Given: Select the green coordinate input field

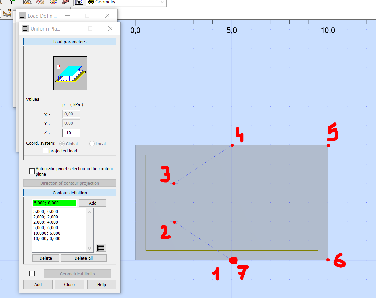Looking at the screenshot, I should click(x=54, y=203).
